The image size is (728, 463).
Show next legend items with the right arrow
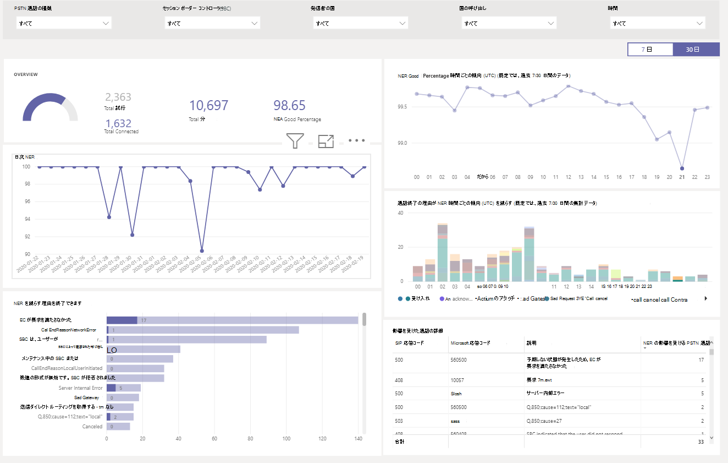coord(705,298)
